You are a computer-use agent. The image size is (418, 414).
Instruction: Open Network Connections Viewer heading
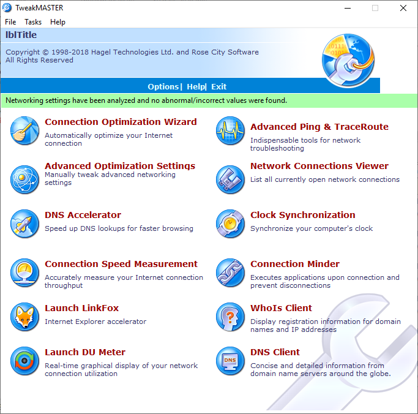[319, 165]
